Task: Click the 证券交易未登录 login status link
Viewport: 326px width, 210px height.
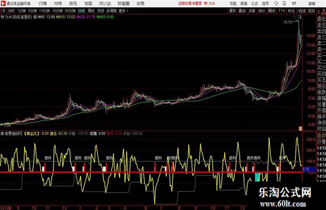Action: (190, 3)
